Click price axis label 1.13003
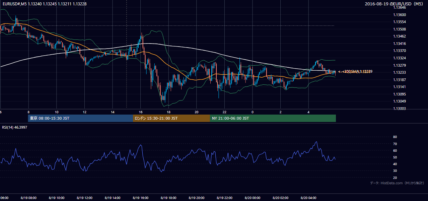This screenshot has width=428, height=201. [400, 109]
